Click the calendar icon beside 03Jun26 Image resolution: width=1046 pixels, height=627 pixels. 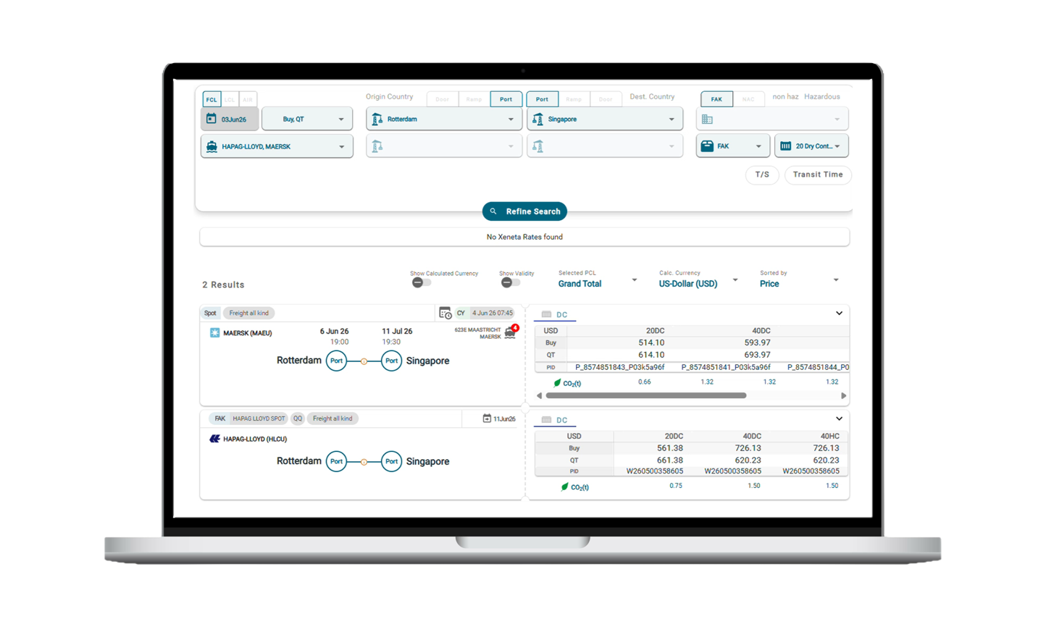pos(212,119)
